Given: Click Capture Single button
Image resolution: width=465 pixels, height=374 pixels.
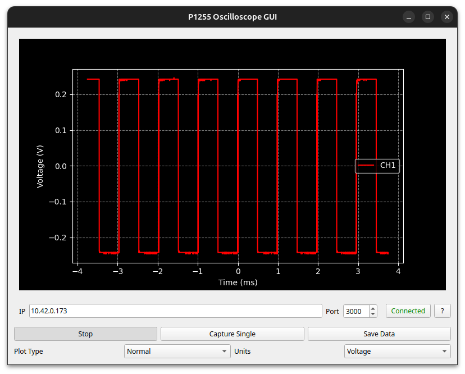Looking at the screenshot, I should pyautogui.click(x=232, y=334).
